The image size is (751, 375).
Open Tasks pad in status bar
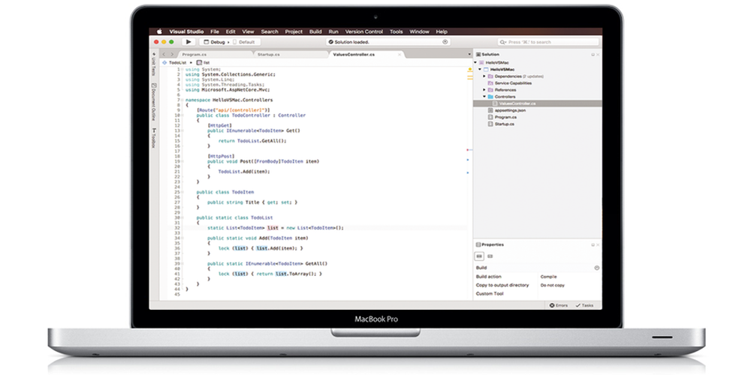pyautogui.click(x=584, y=305)
